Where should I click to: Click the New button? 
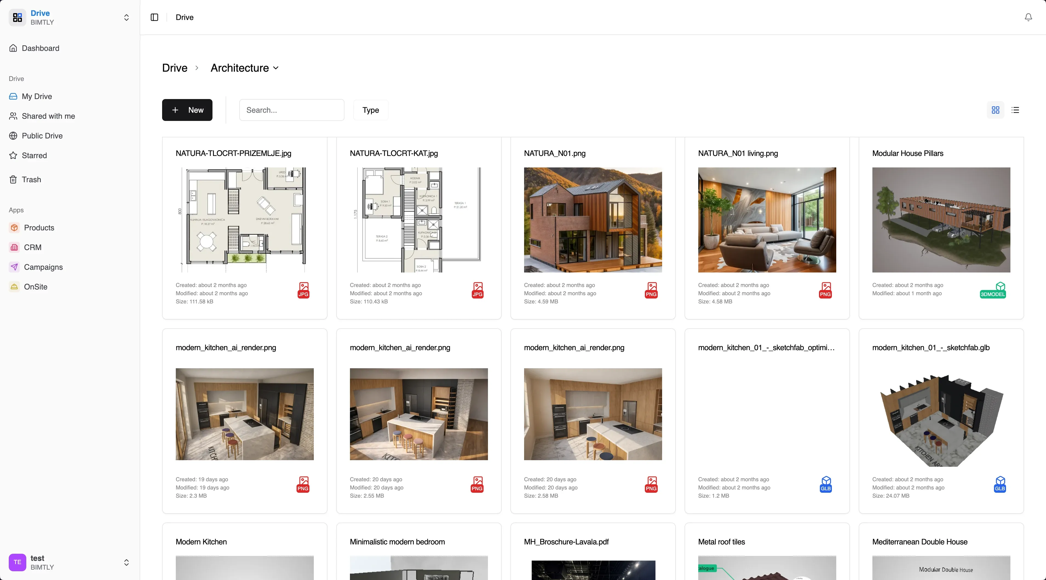coord(187,110)
